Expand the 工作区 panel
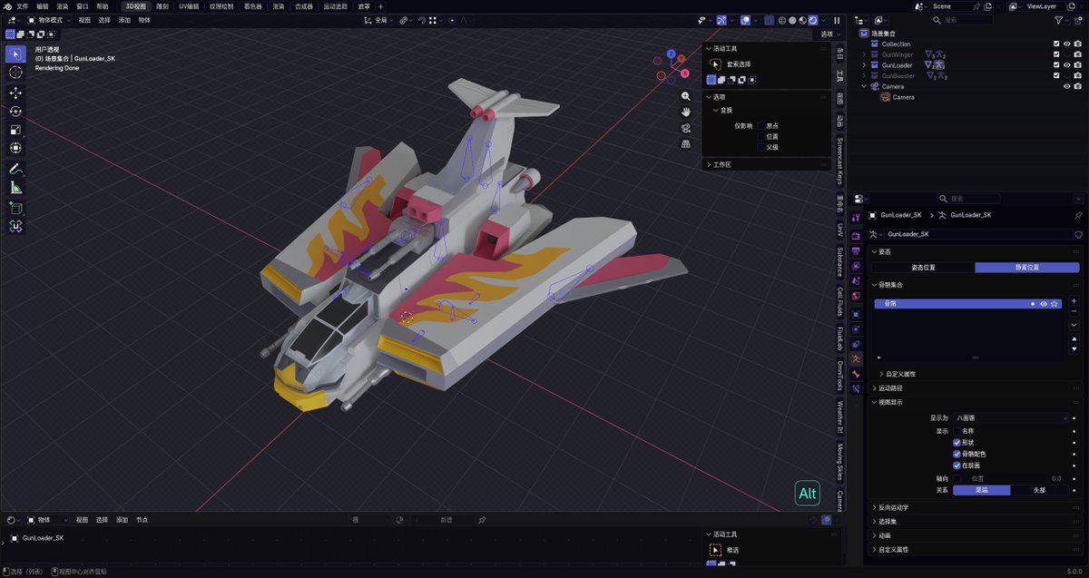The height and width of the screenshot is (578, 1089). tap(767, 165)
